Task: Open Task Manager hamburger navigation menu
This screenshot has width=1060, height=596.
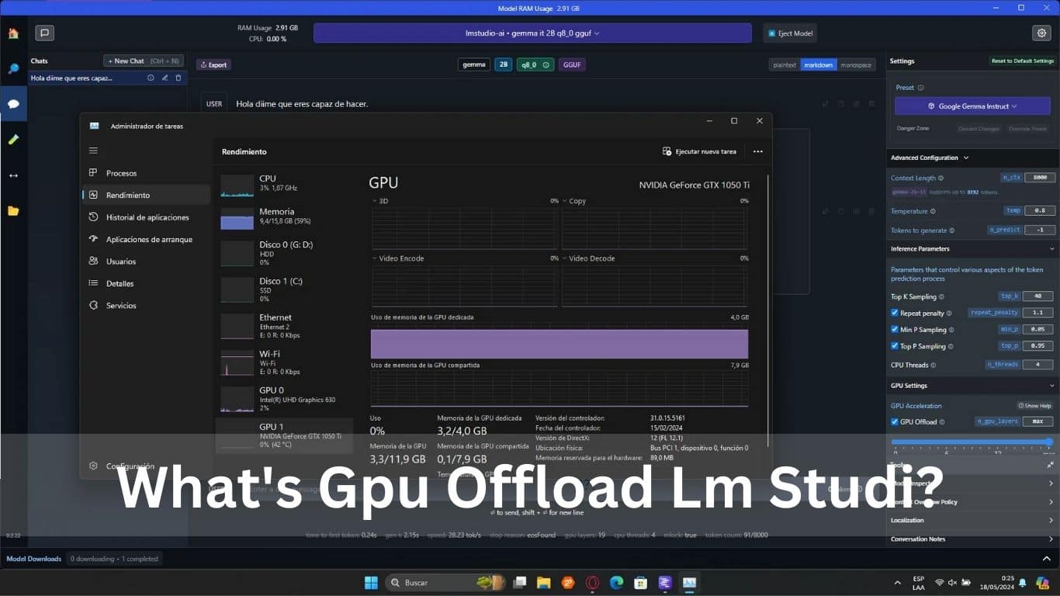Action: tap(94, 151)
